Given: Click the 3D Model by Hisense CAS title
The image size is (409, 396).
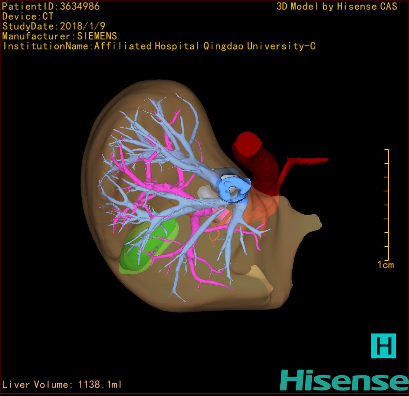Looking at the screenshot, I should coord(337,6).
